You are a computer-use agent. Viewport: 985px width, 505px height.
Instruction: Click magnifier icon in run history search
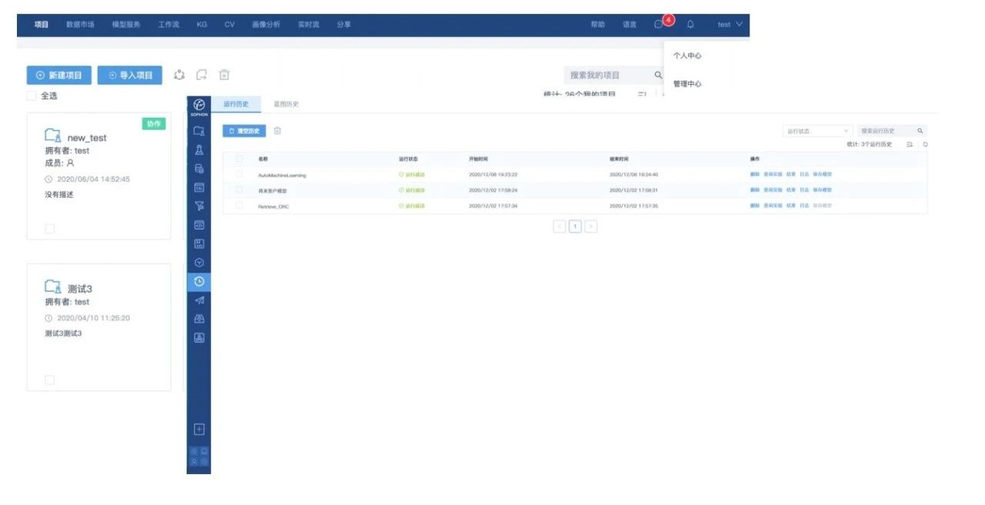(920, 131)
